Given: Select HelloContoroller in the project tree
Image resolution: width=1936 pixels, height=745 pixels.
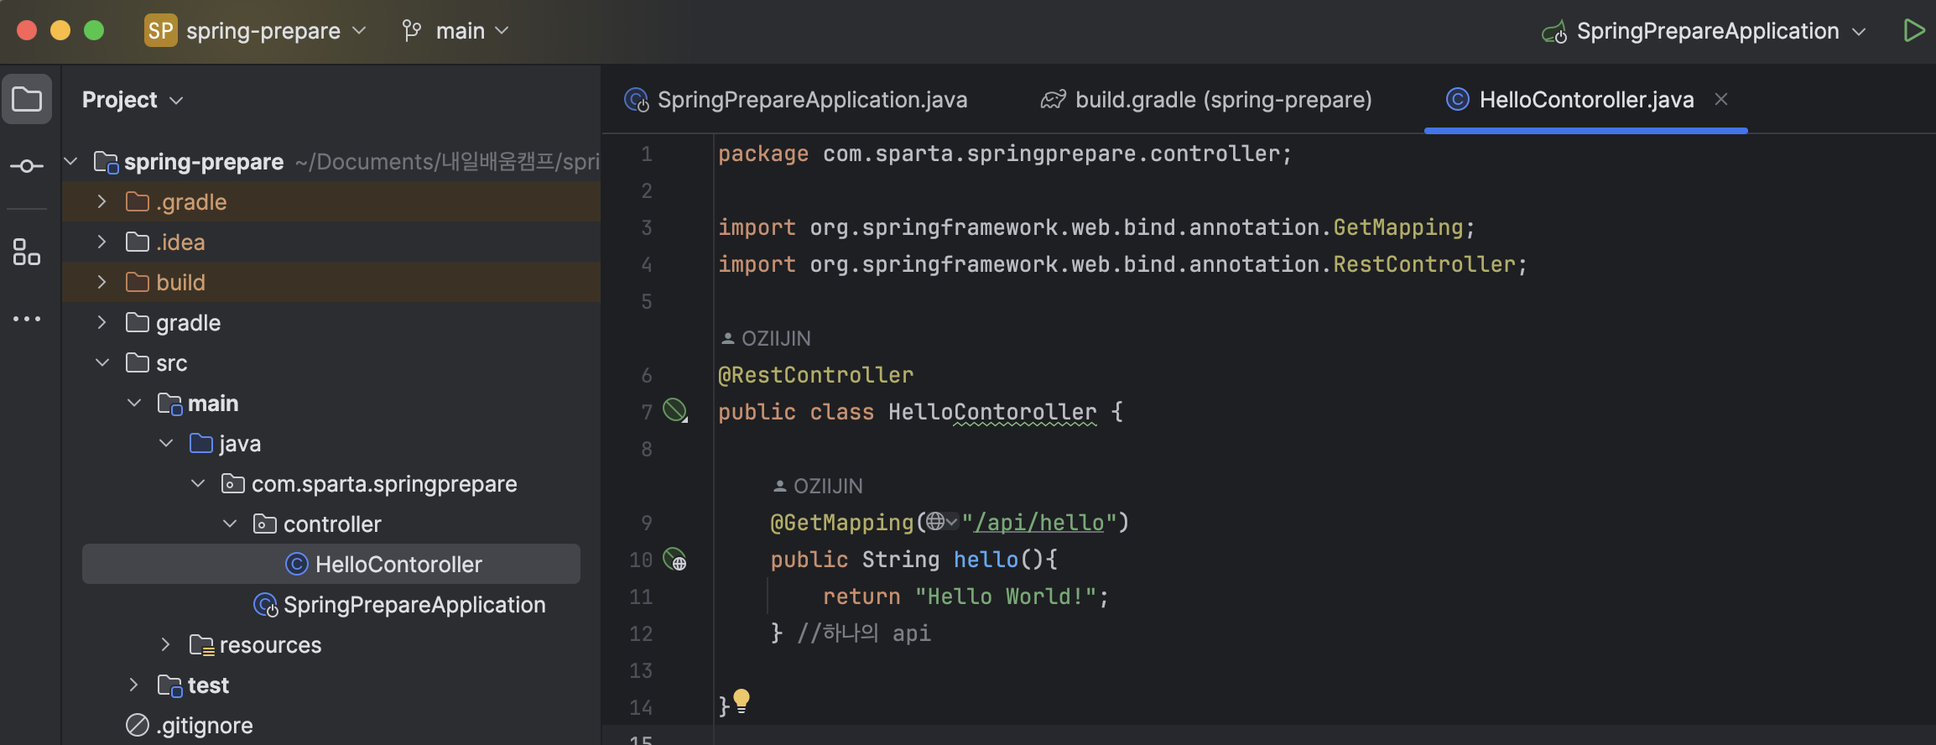Looking at the screenshot, I should [x=331, y=564].
